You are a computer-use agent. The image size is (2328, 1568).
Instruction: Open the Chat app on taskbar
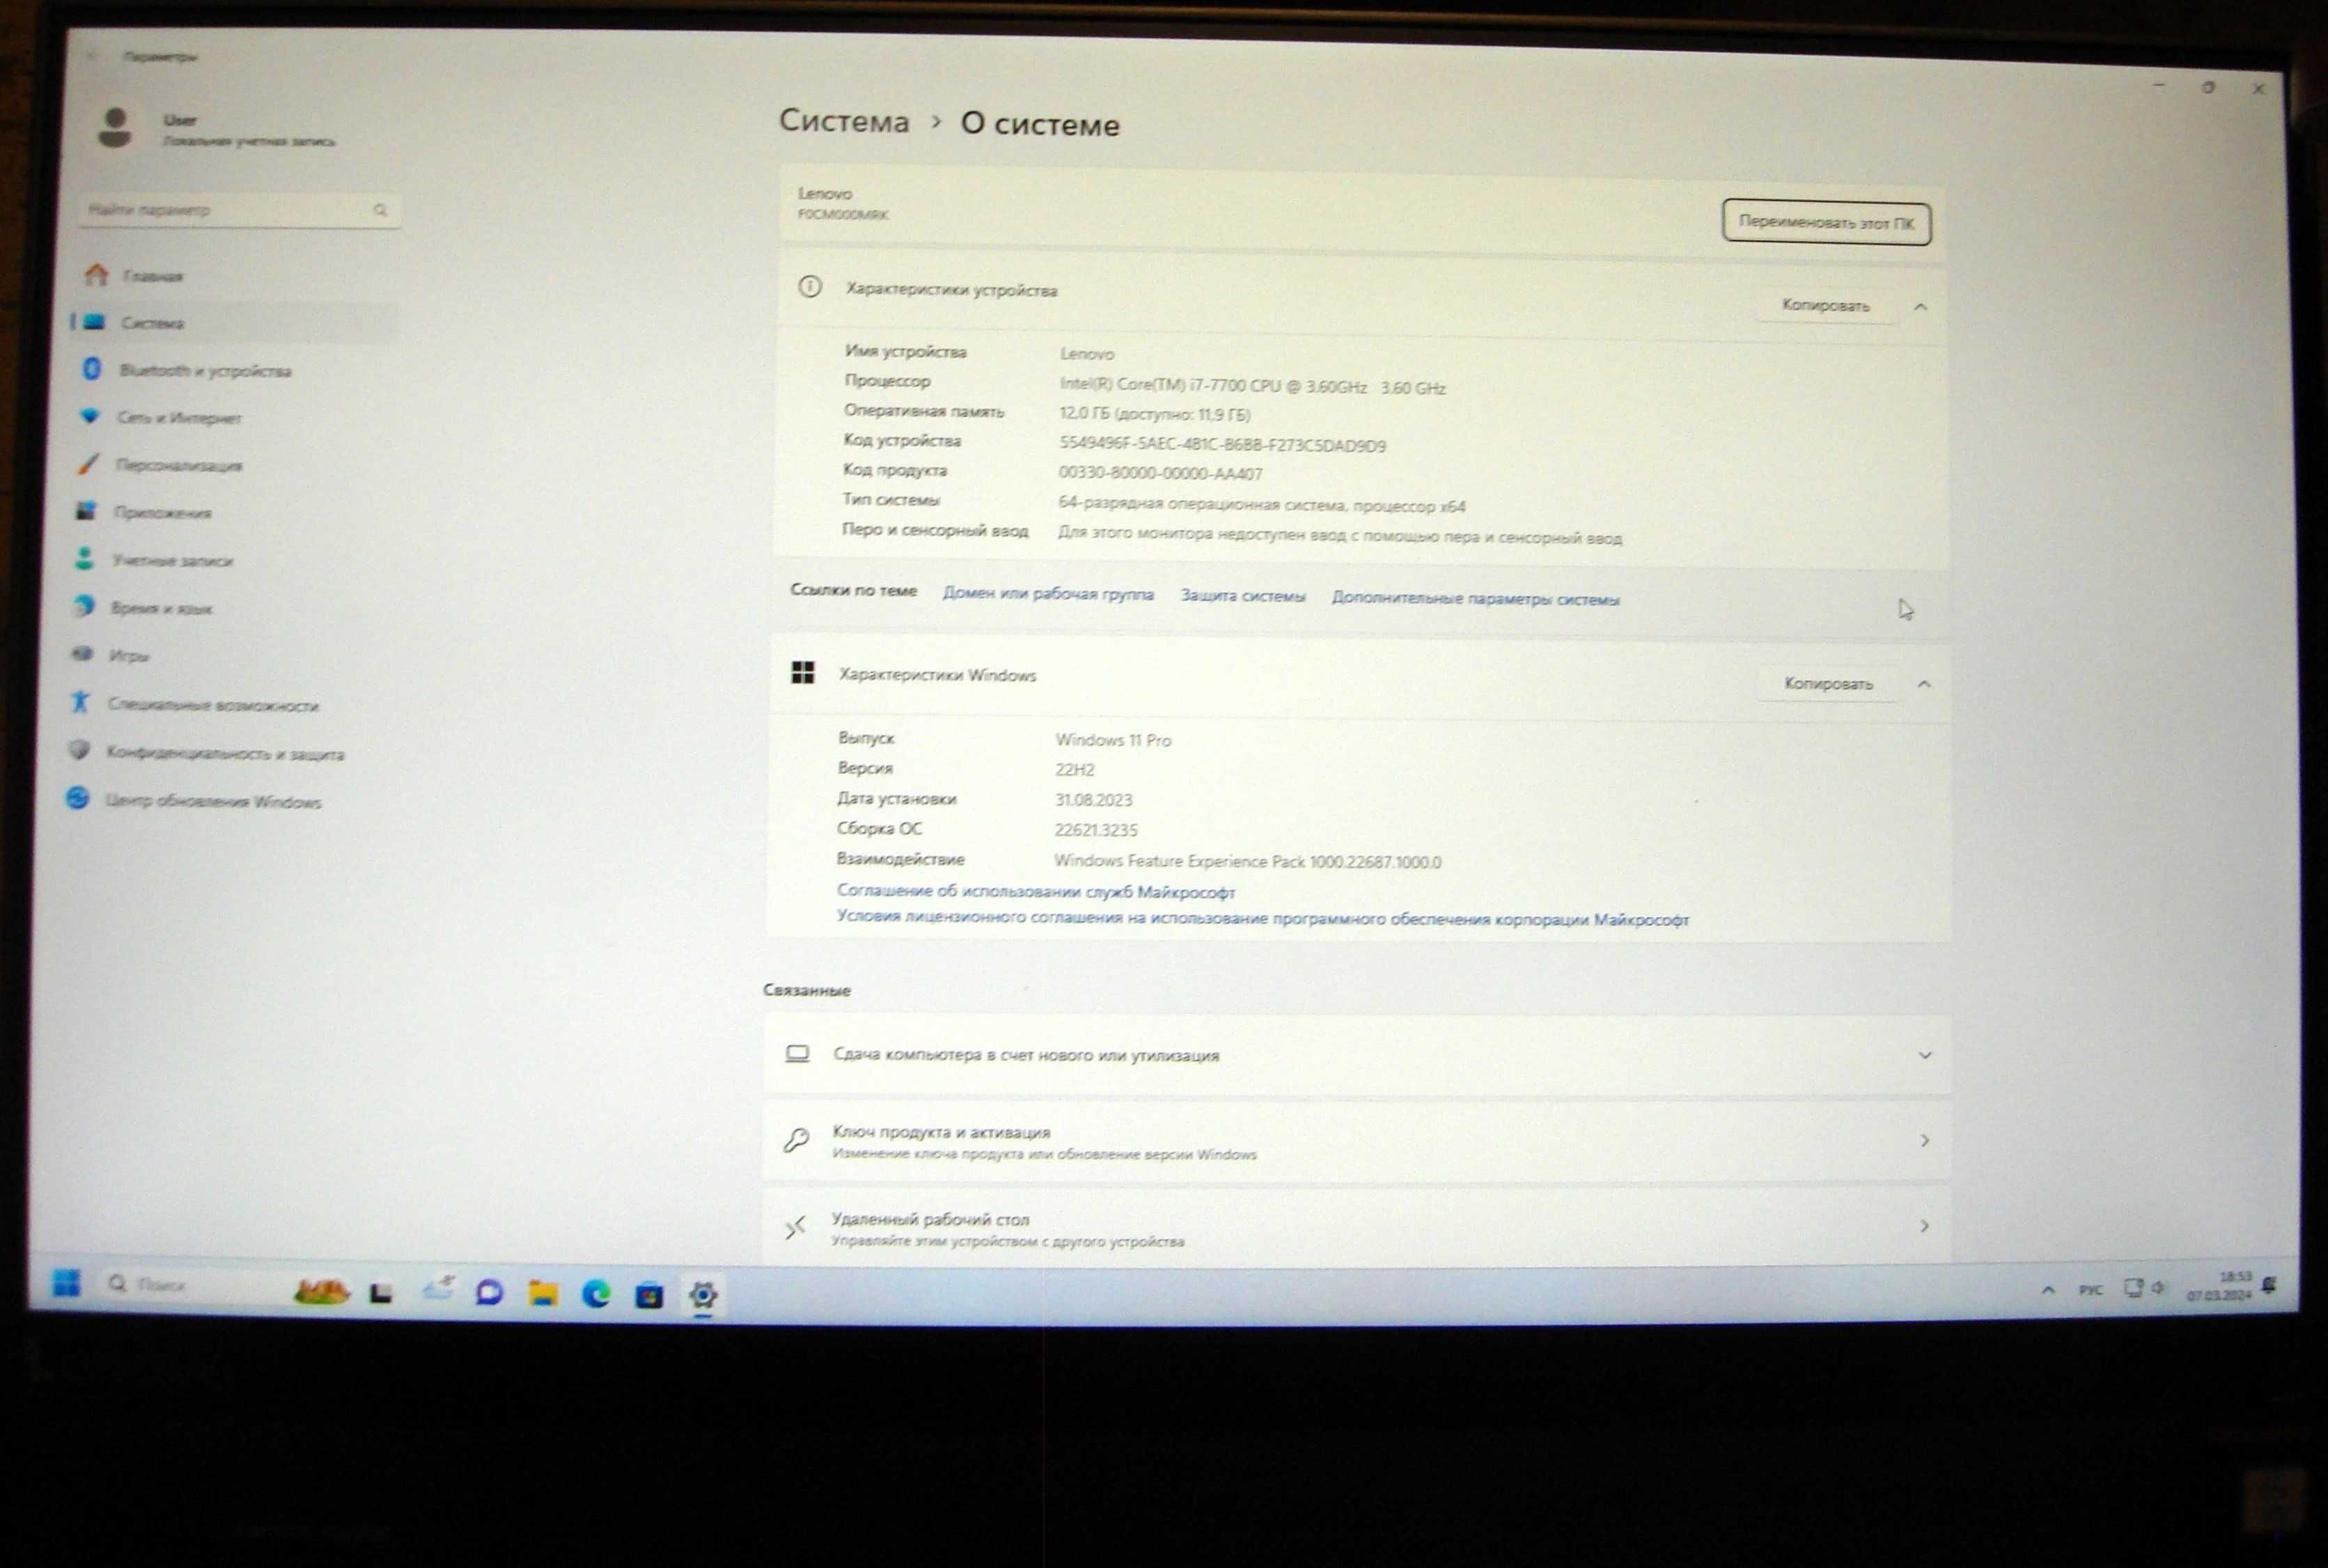[x=489, y=1293]
